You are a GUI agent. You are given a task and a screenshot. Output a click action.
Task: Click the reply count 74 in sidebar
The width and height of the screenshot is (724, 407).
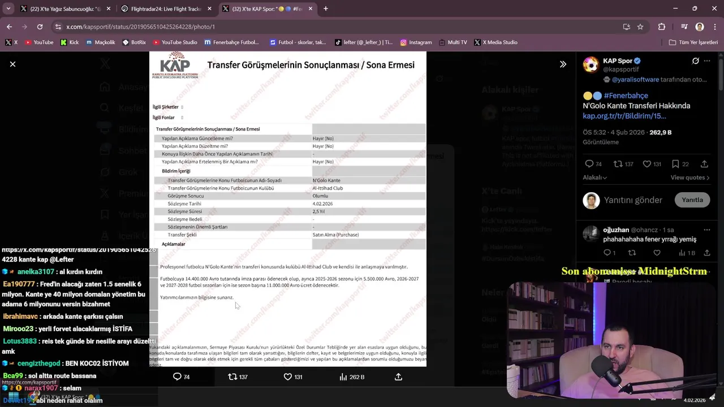click(x=593, y=164)
